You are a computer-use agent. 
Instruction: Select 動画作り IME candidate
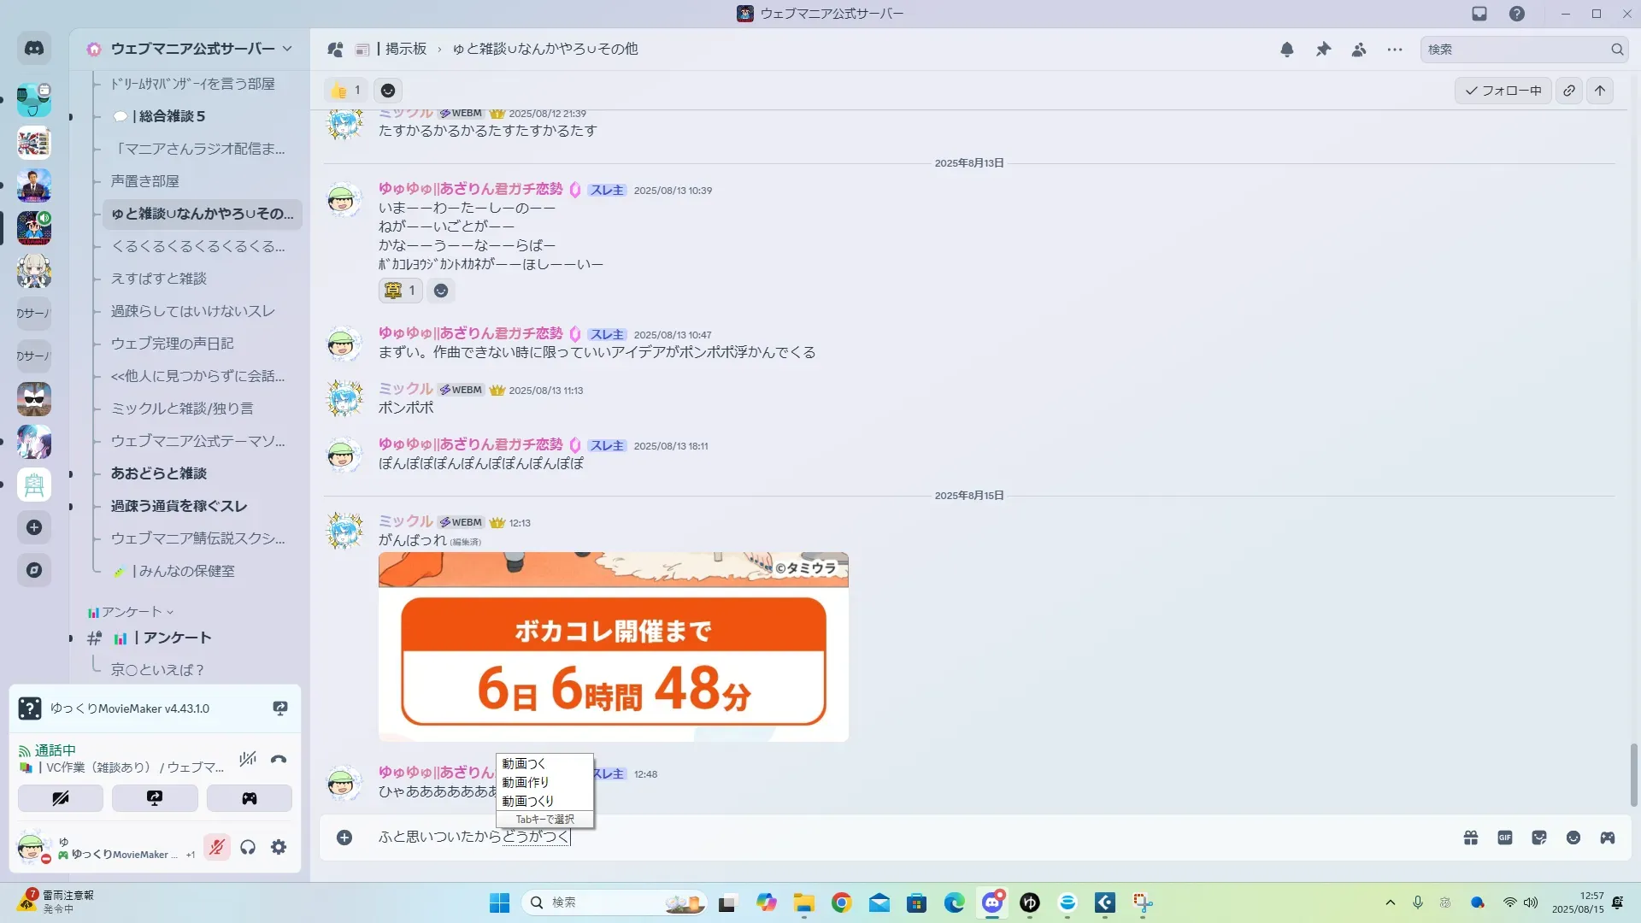[526, 782]
